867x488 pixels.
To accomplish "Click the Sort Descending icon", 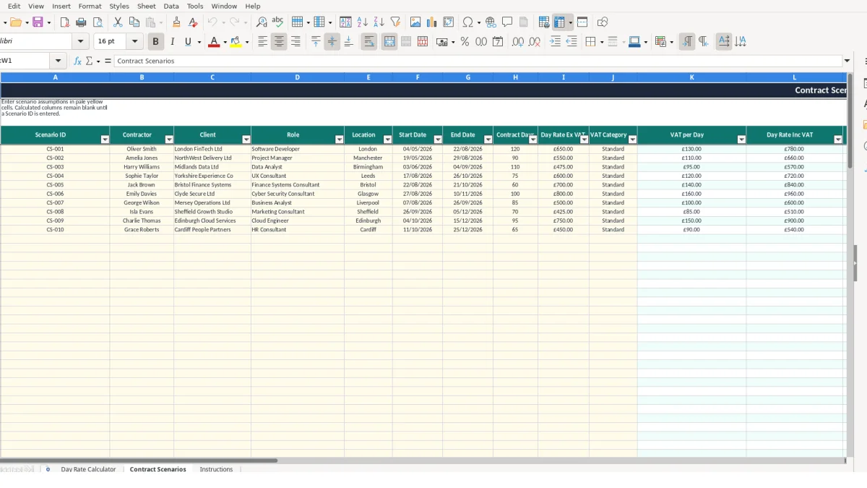I will tap(379, 22).
